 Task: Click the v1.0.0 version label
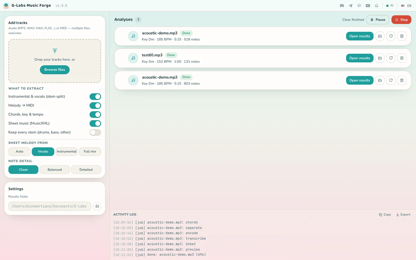[61, 6]
